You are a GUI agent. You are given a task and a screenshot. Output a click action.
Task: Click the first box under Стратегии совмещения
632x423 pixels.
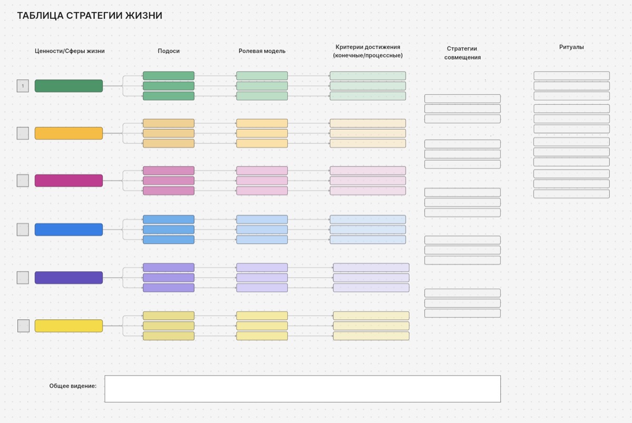[x=462, y=99]
